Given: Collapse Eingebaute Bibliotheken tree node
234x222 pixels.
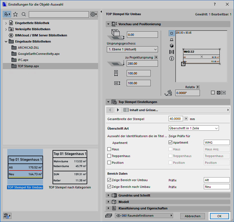Looking at the screenshot, I should point(6,41).
